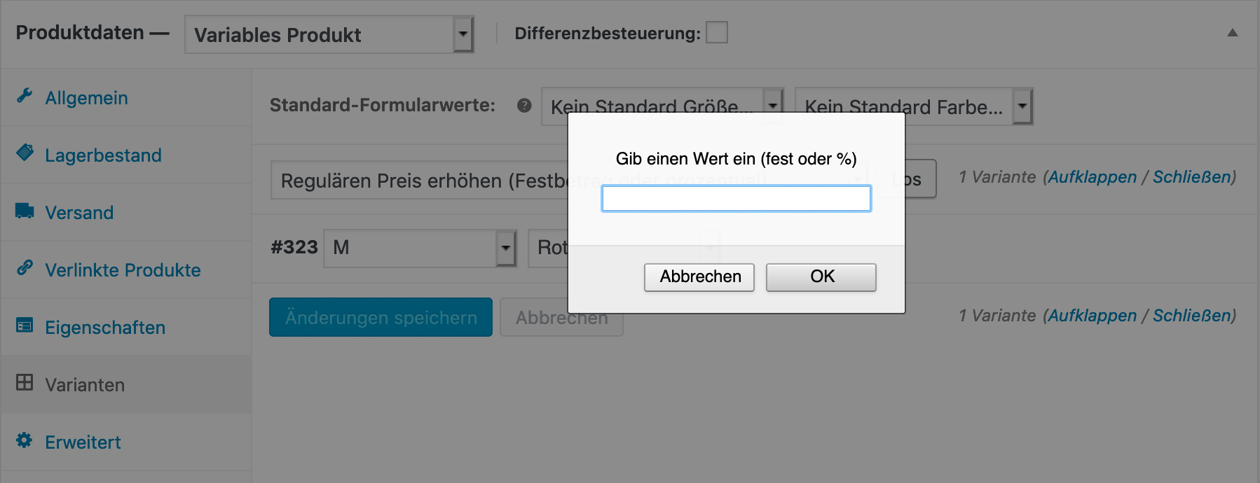The image size is (1260, 483).
Task: Click the help icon next to Standard-Formularwerte
Action: pyautogui.click(x=524, y=106)
